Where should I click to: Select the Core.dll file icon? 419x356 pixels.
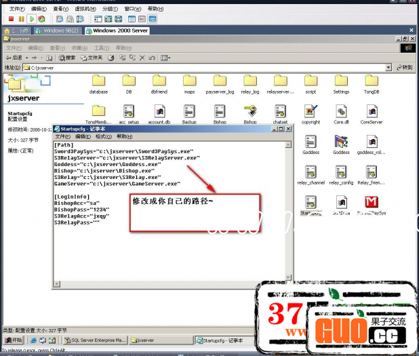[x=341, y=112]
